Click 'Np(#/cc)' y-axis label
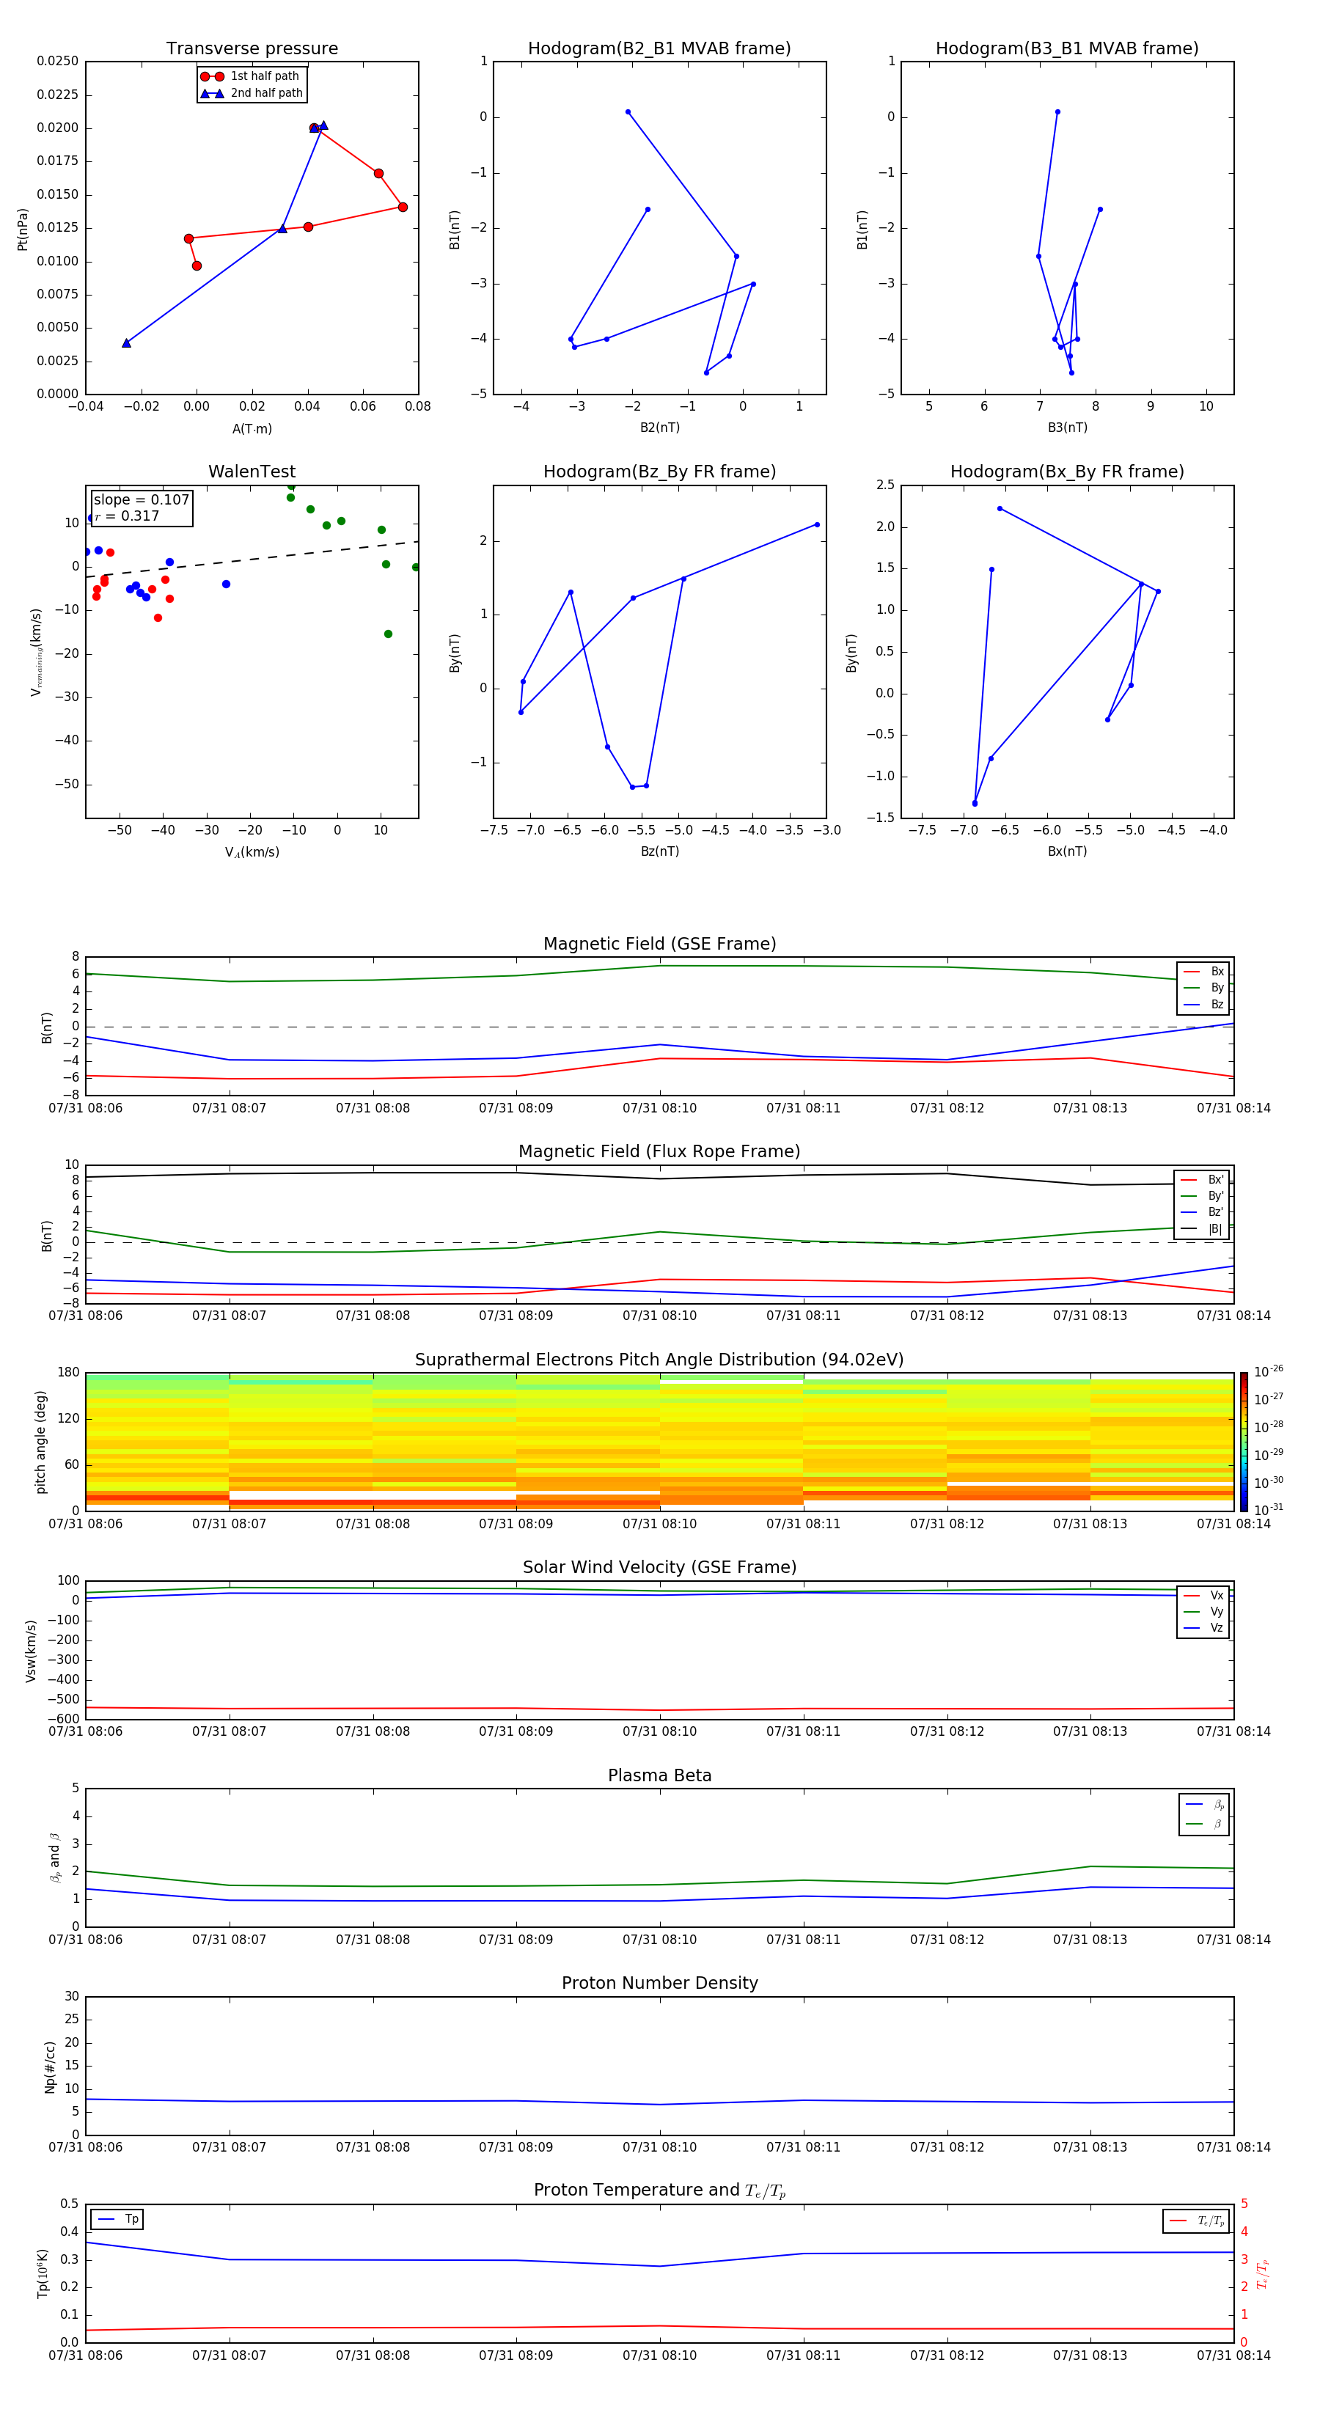The width and height of the screenshot is (1320, 2420). point(50,2067)
